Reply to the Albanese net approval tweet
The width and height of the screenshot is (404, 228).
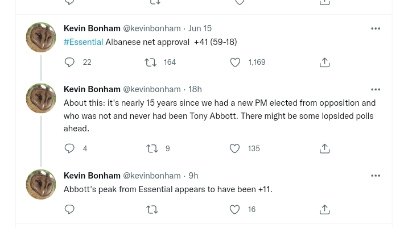[70, 62]
